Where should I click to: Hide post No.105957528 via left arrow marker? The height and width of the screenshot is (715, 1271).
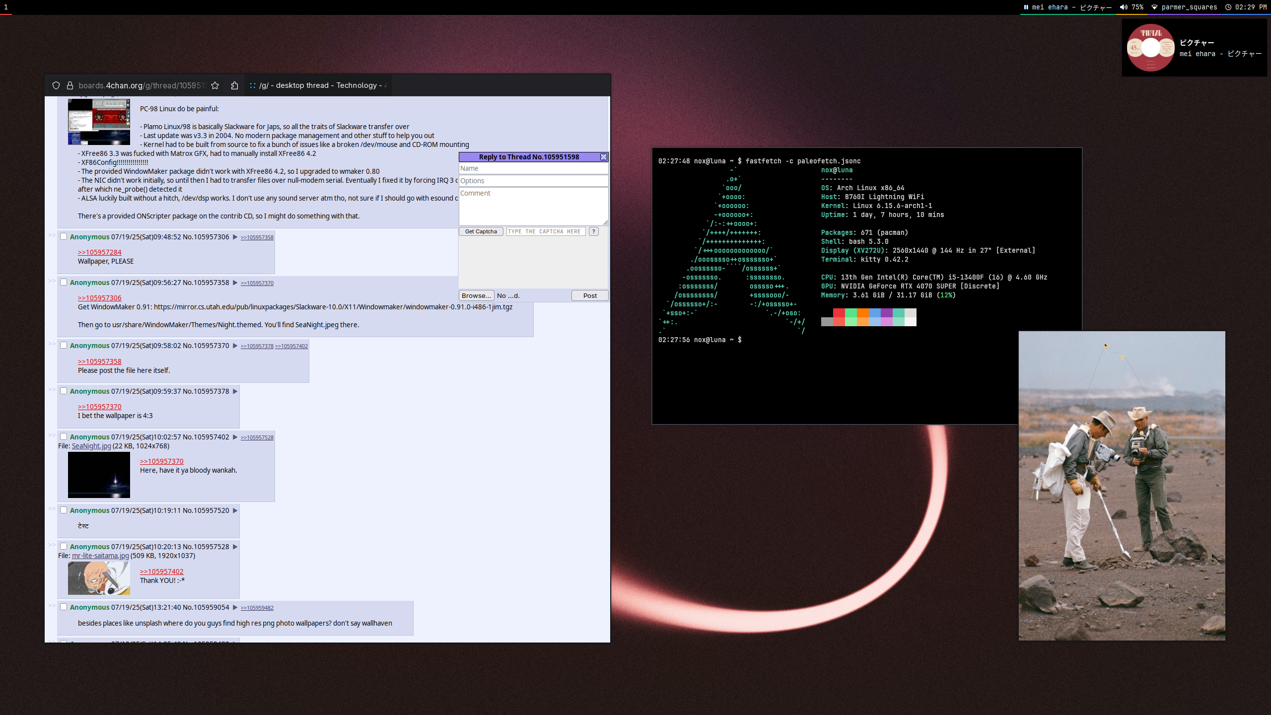coord(52,545)
